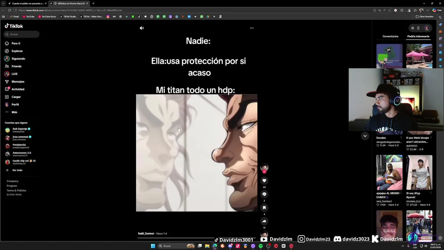Expand Terms & Policies footer section
The height and width of the screenshot is (250, 444).
[x=16, y=191]
